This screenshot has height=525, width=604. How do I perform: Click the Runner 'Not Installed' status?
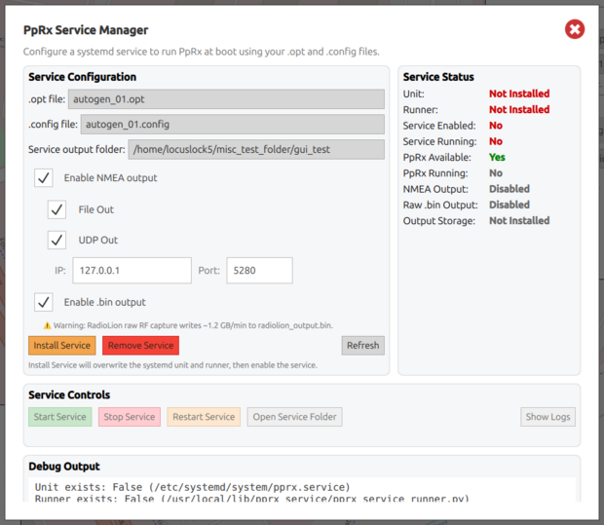click(x=519, y=109)
